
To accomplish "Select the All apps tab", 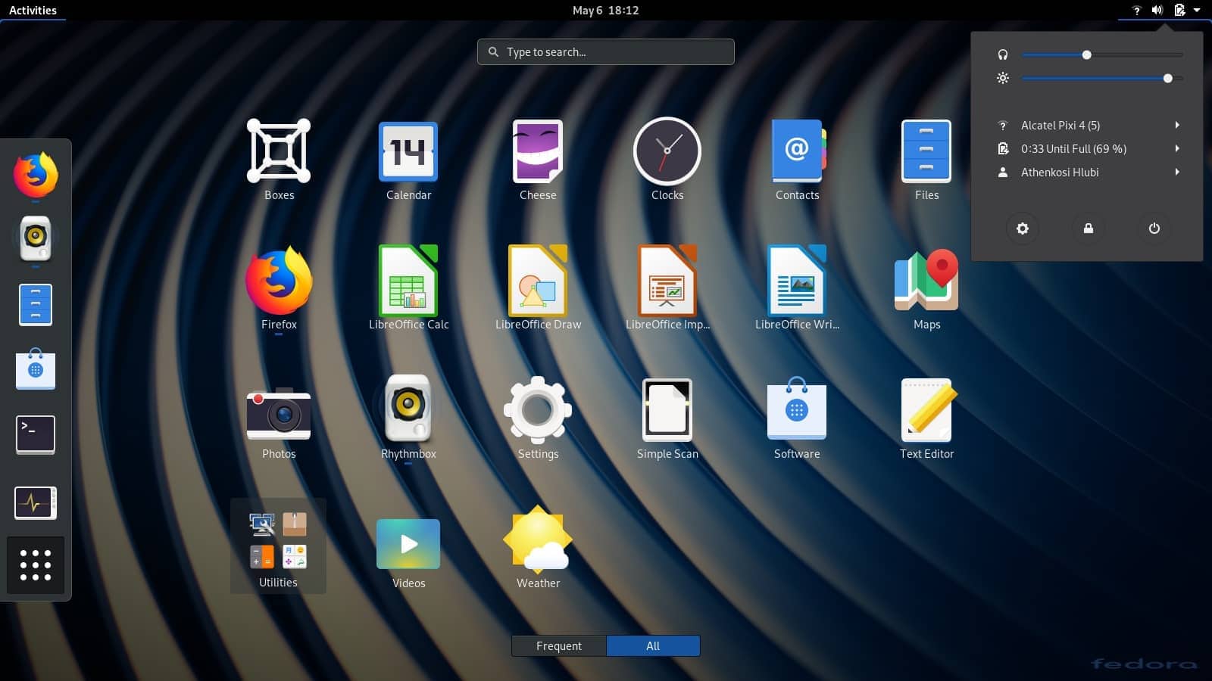I will pos(652,645).
